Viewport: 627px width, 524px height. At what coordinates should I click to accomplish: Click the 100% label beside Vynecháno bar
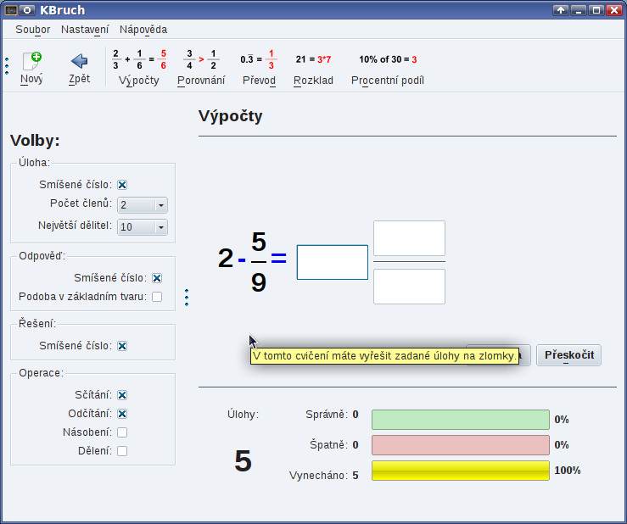(567, 471)
